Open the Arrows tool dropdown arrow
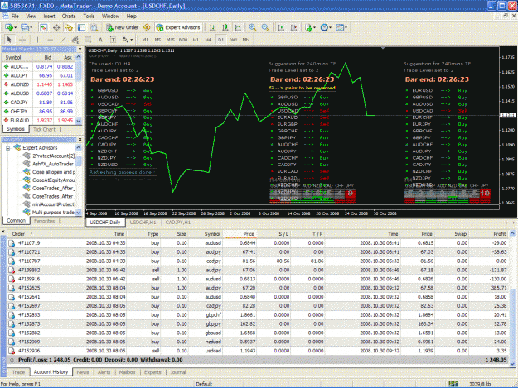This screenshot has height=388, width=518. pyautogui.click(x=132, y=40)
